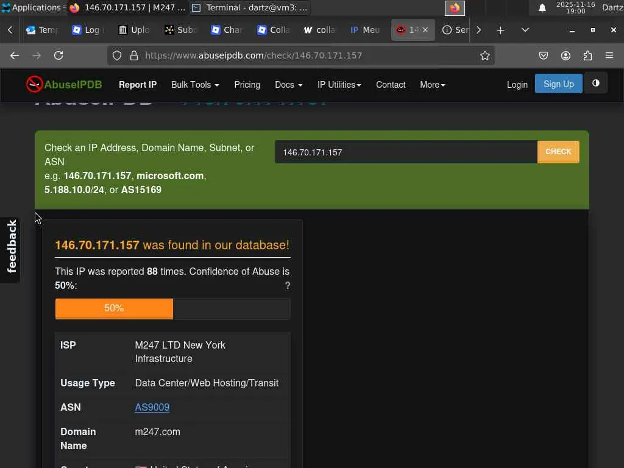The width and height of the screenshot is (624, 468).
Task: Open the list all tabs chevron
Action: click(x=525, y=30)
